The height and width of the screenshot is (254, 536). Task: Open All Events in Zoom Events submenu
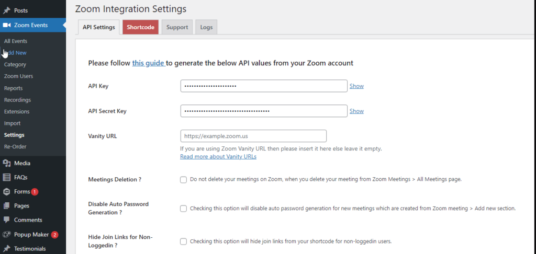[x=16, y=41]
